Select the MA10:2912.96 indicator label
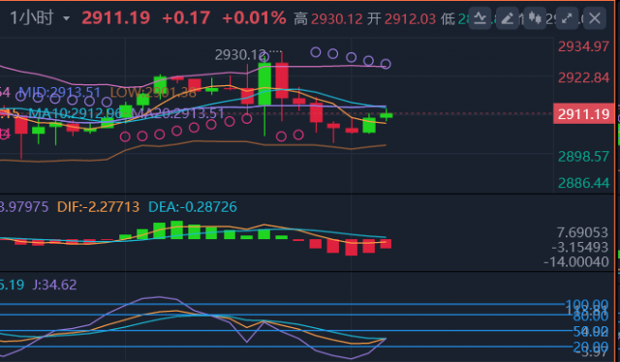The image size is (620, 362). [76, 113]
